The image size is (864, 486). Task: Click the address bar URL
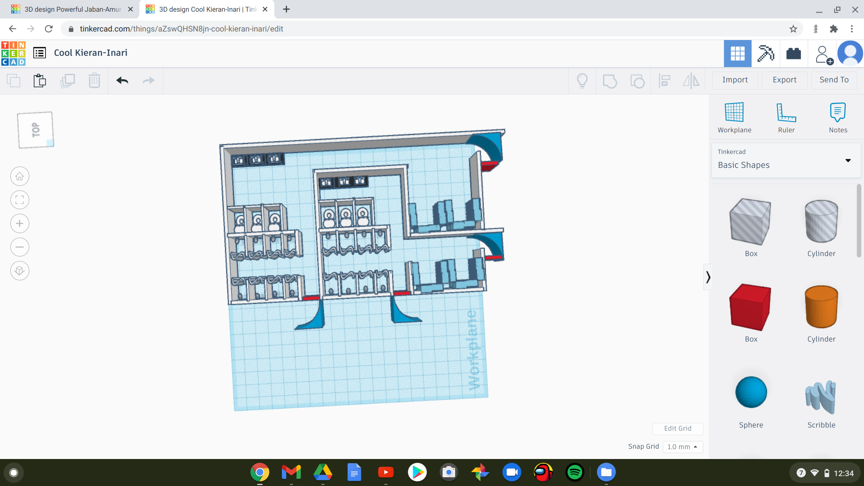tap(181, 29)
